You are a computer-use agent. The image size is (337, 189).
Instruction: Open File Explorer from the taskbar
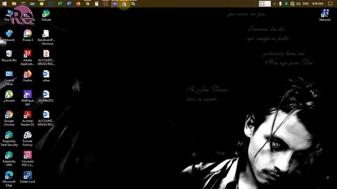coord(14,4)
